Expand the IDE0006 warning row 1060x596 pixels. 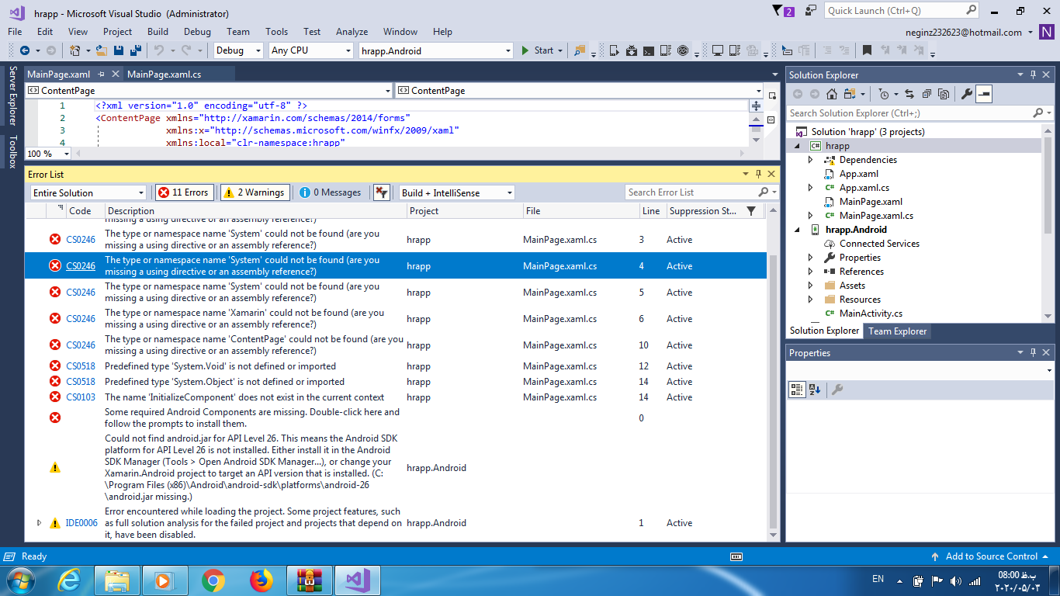coord(40,523)
